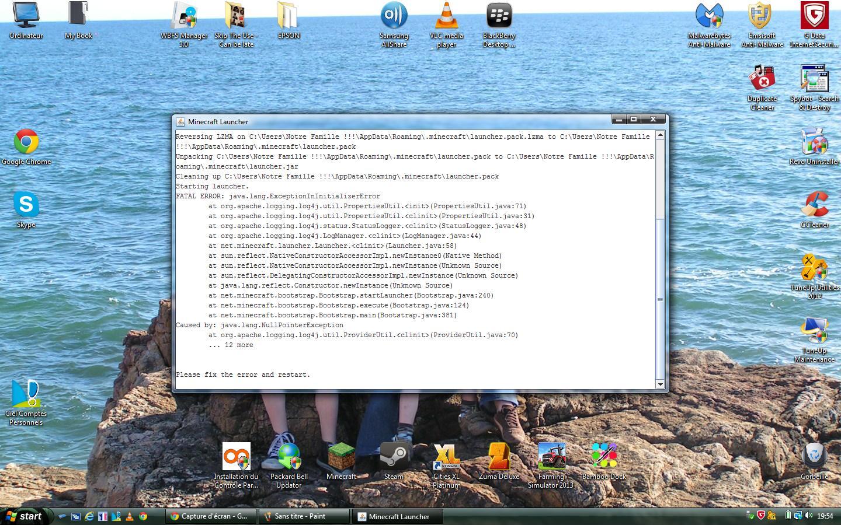Open Internet Explorer from quick launch

[x=89, y=516]
